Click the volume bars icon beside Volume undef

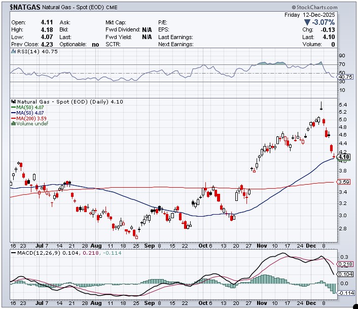[14, 124]
